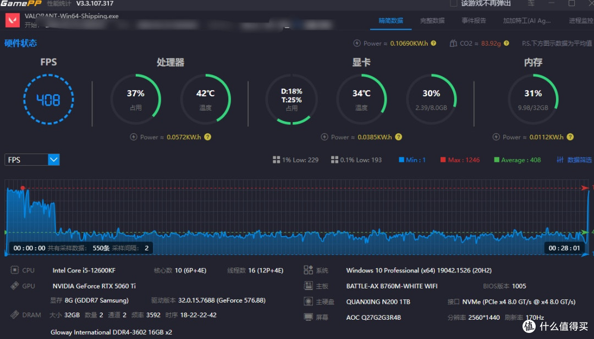
Task: Click the motherboard icon
Action: click(309, 286)
